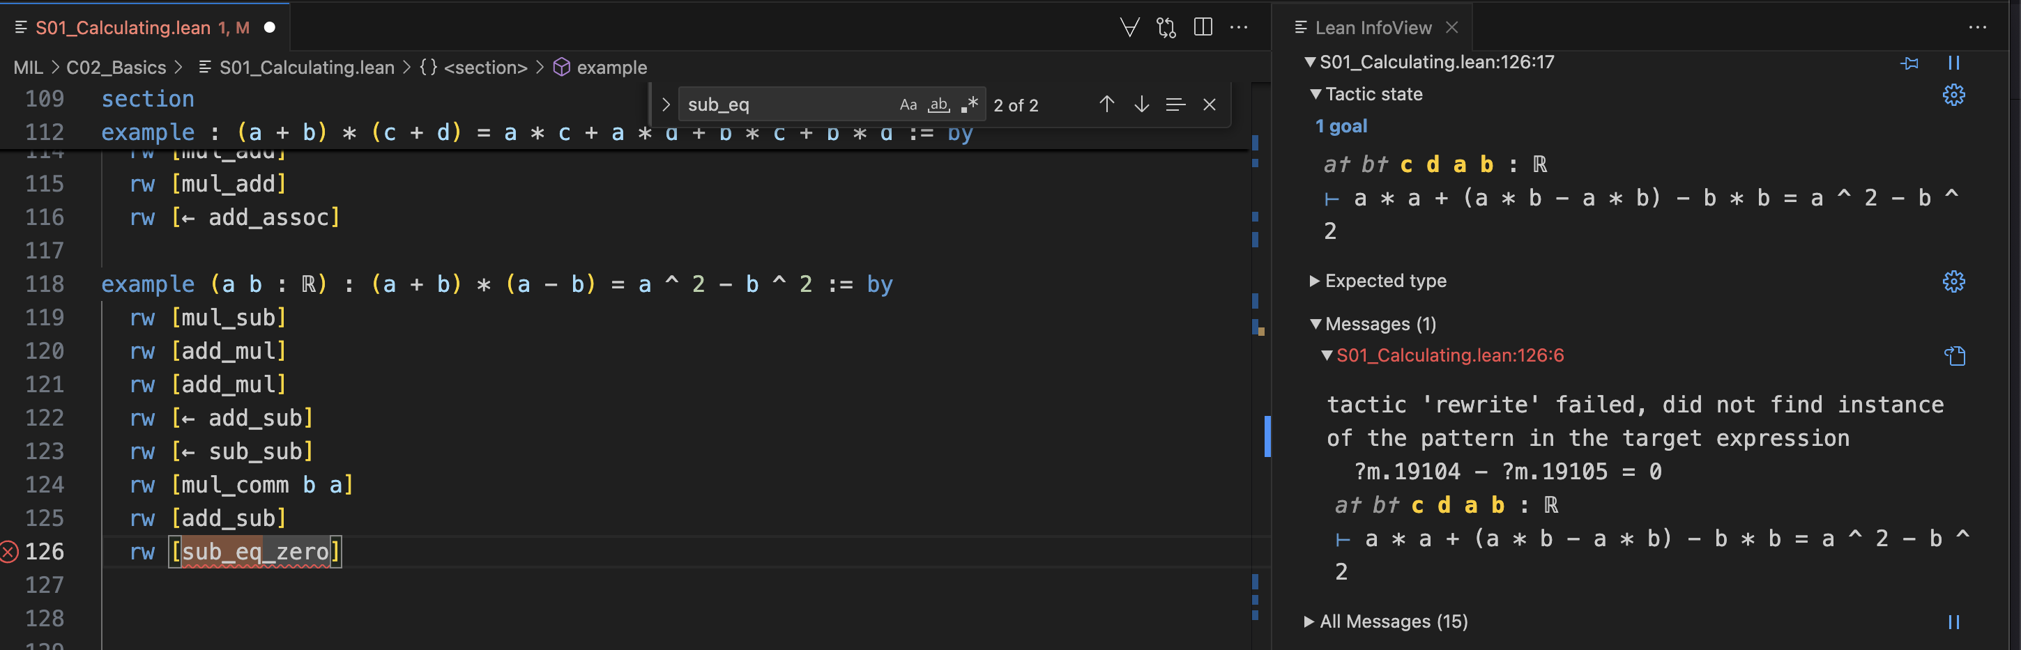Toggle Use Regular Expression in find
The height and width of the screenshot is (650, 2021).
(x=970, y=105)
